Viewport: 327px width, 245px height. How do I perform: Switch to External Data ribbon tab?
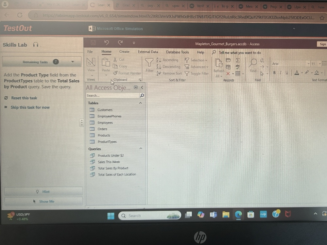[x=148, y=52]
